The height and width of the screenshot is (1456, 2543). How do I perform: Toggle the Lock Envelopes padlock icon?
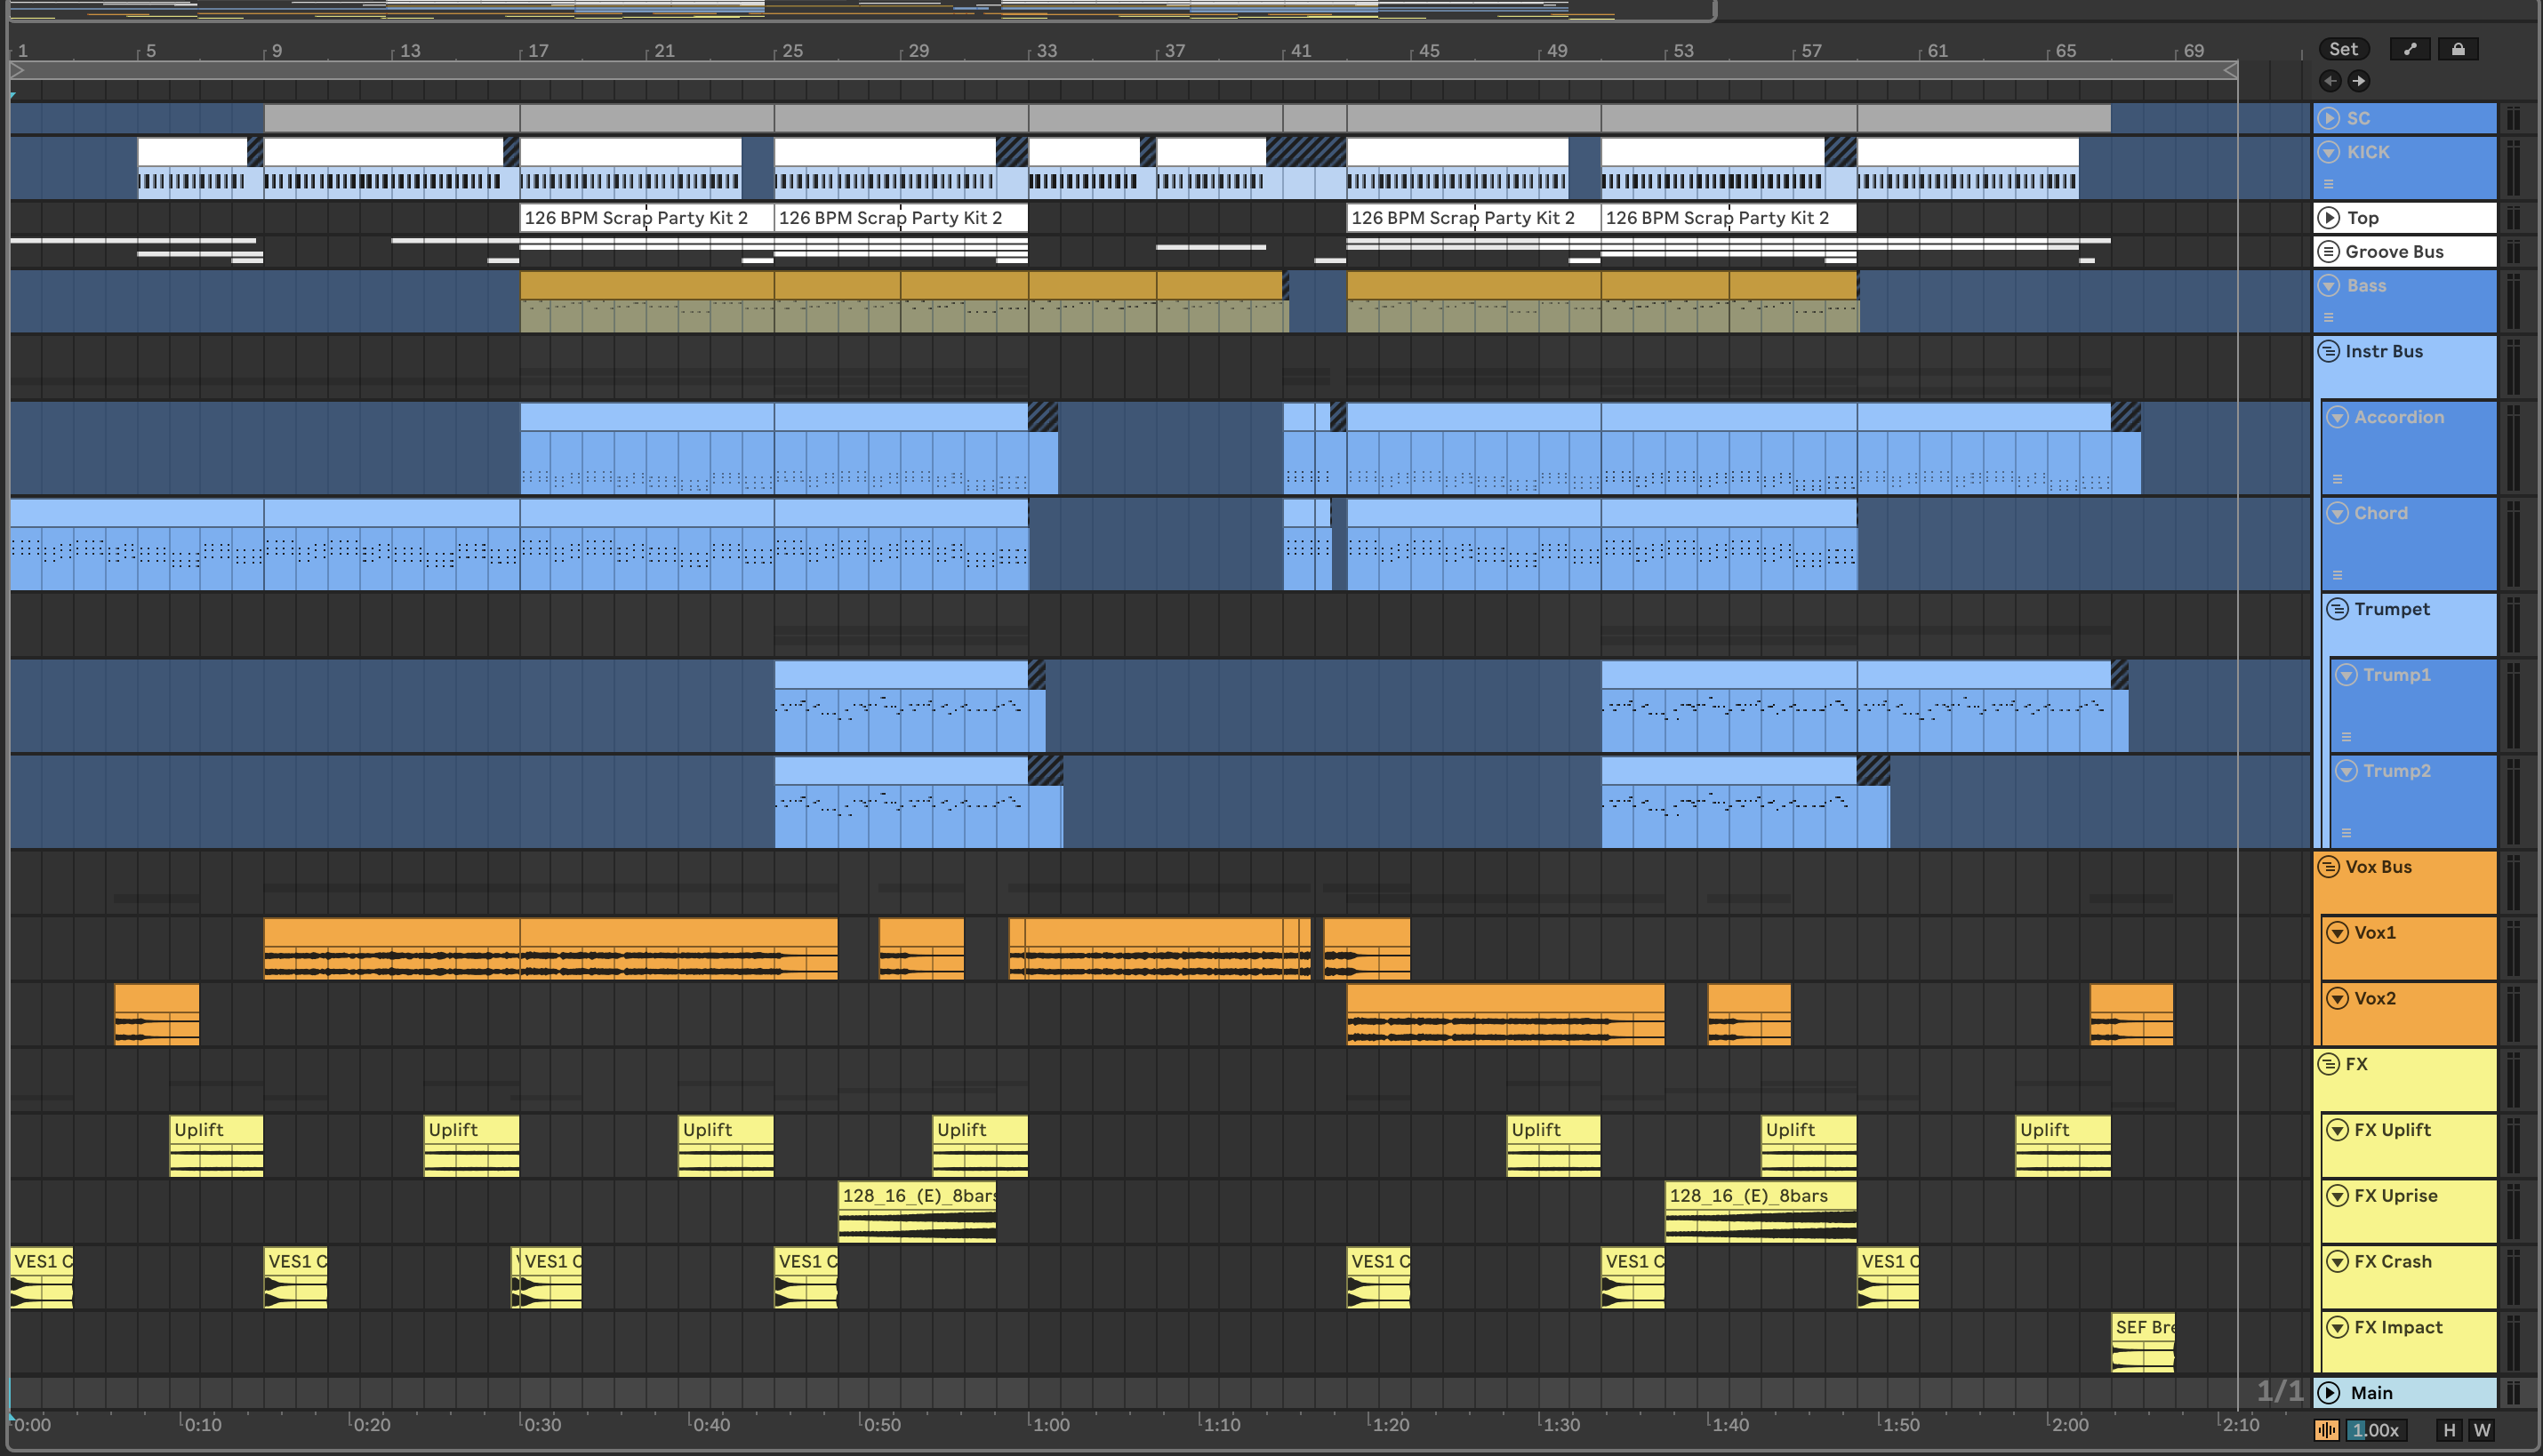click(x=2458, y=49)
